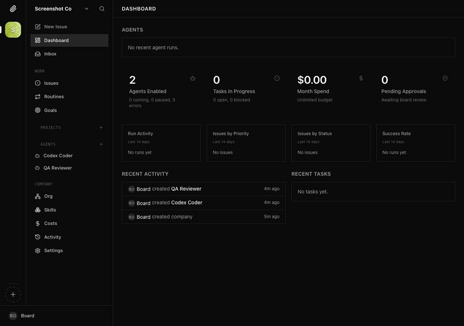Click the QA Reviewer robot icon
The height and width of the screenshot is (326, 464).
pos(37,168)
